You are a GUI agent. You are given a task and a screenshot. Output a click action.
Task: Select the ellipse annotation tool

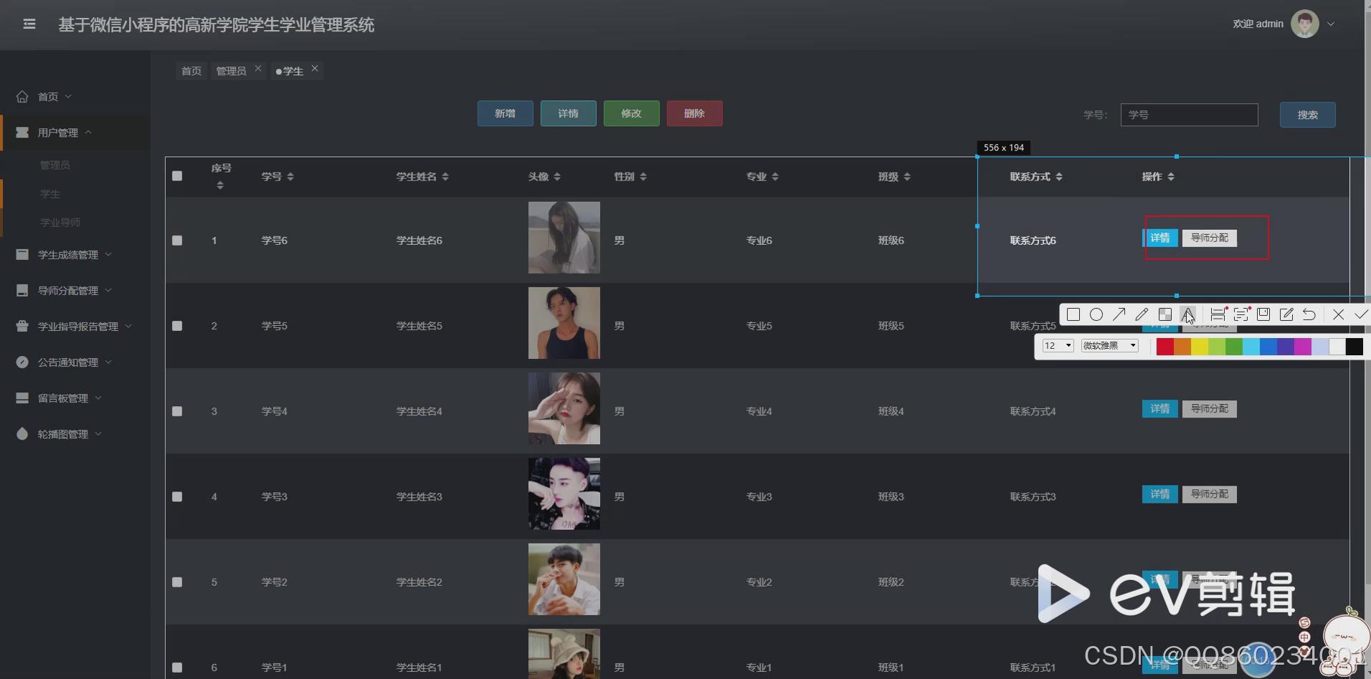pos(1096,314)
